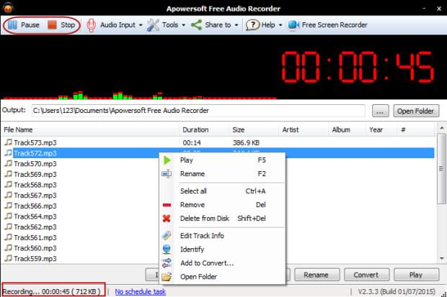The height and width of the screenshot is (297, 447).
Task: Expand the Share to dropdown arrow
Action: [x=236, y=25]
